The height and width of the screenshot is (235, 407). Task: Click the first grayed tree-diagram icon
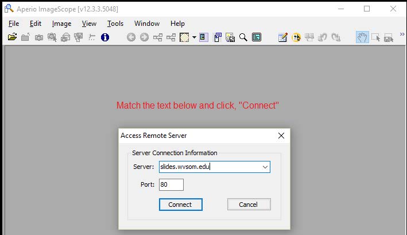[x=157, y=37]
